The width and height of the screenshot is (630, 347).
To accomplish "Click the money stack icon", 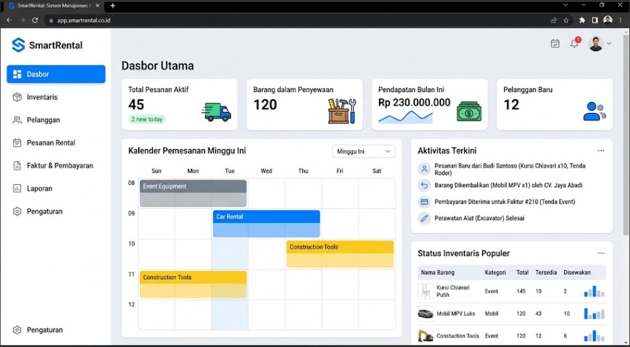I will (469, 111).
